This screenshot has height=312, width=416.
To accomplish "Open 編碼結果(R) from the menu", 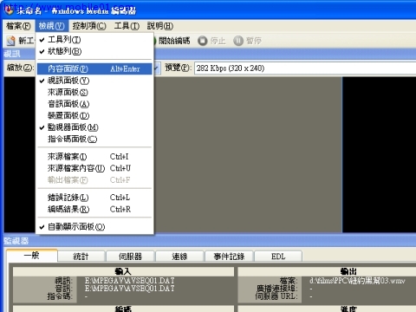I will [x=94, y=209].
